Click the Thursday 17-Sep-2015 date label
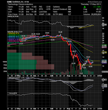This screenshot has height=110, width=108. click(91, 4)
